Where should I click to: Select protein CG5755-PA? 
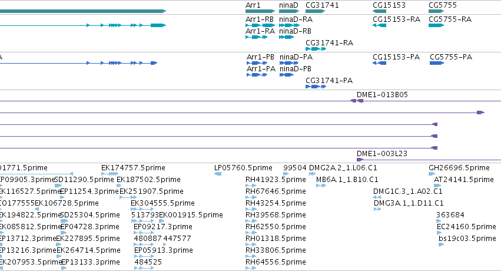[x=451, y=57]
